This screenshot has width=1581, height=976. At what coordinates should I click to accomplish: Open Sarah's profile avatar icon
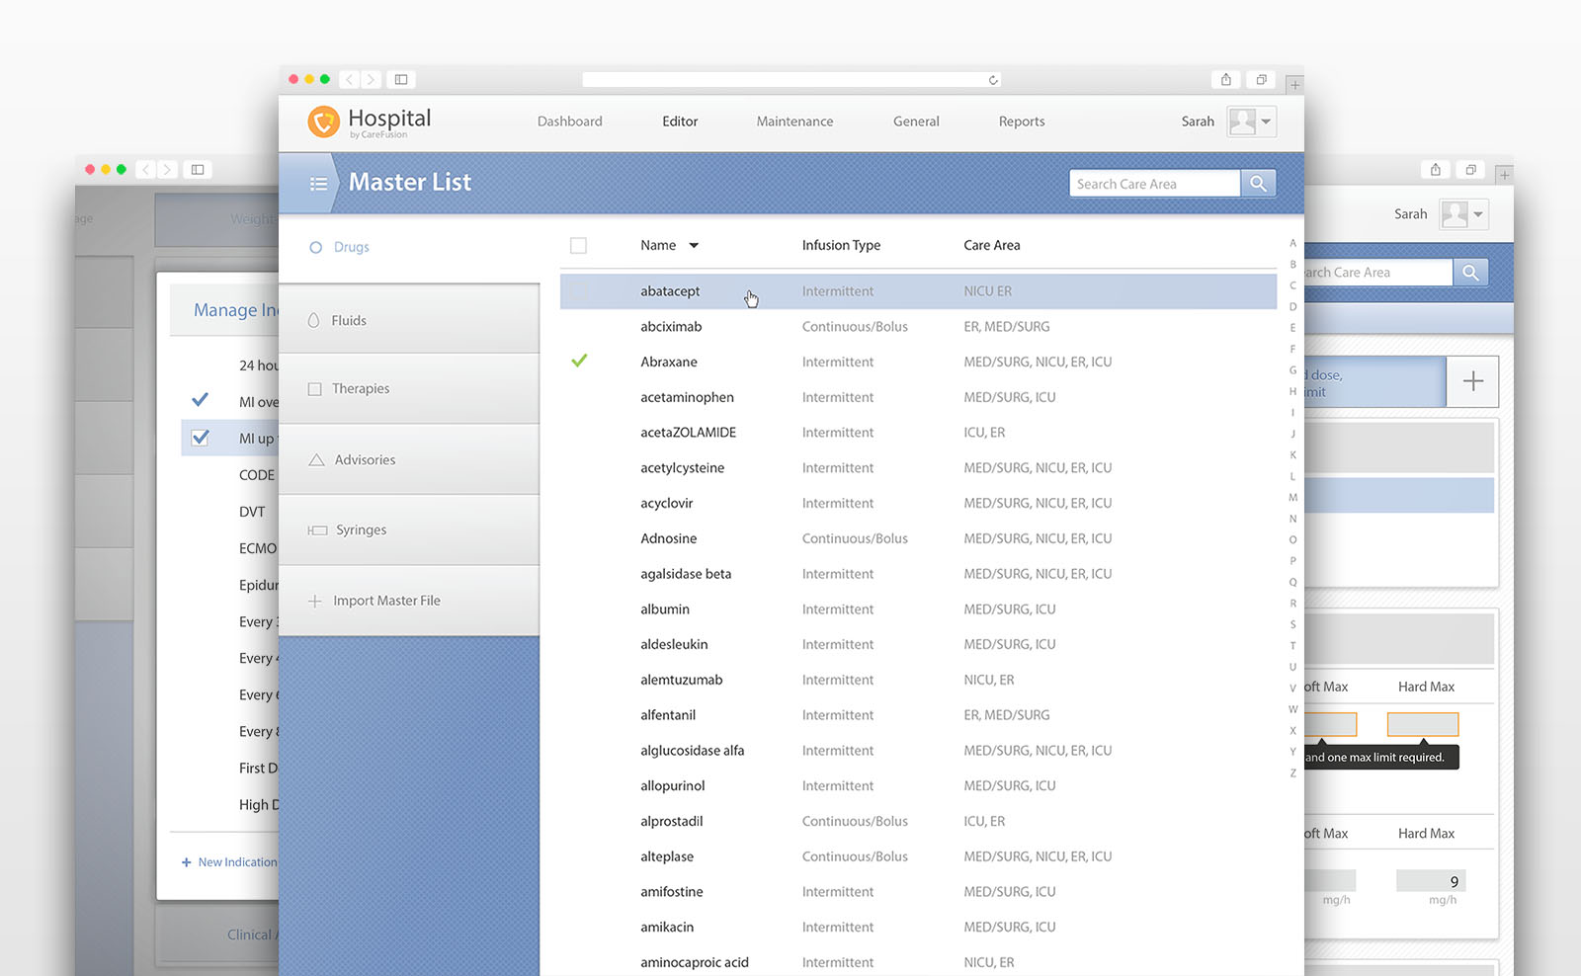[1241, 121]
